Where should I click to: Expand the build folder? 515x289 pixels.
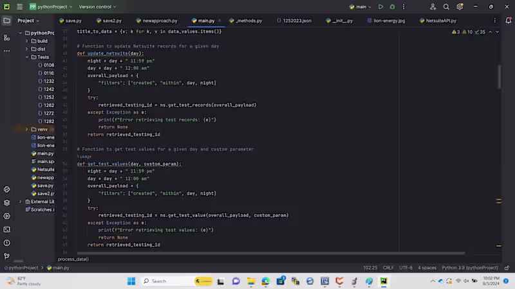click(x=27, y=41)
